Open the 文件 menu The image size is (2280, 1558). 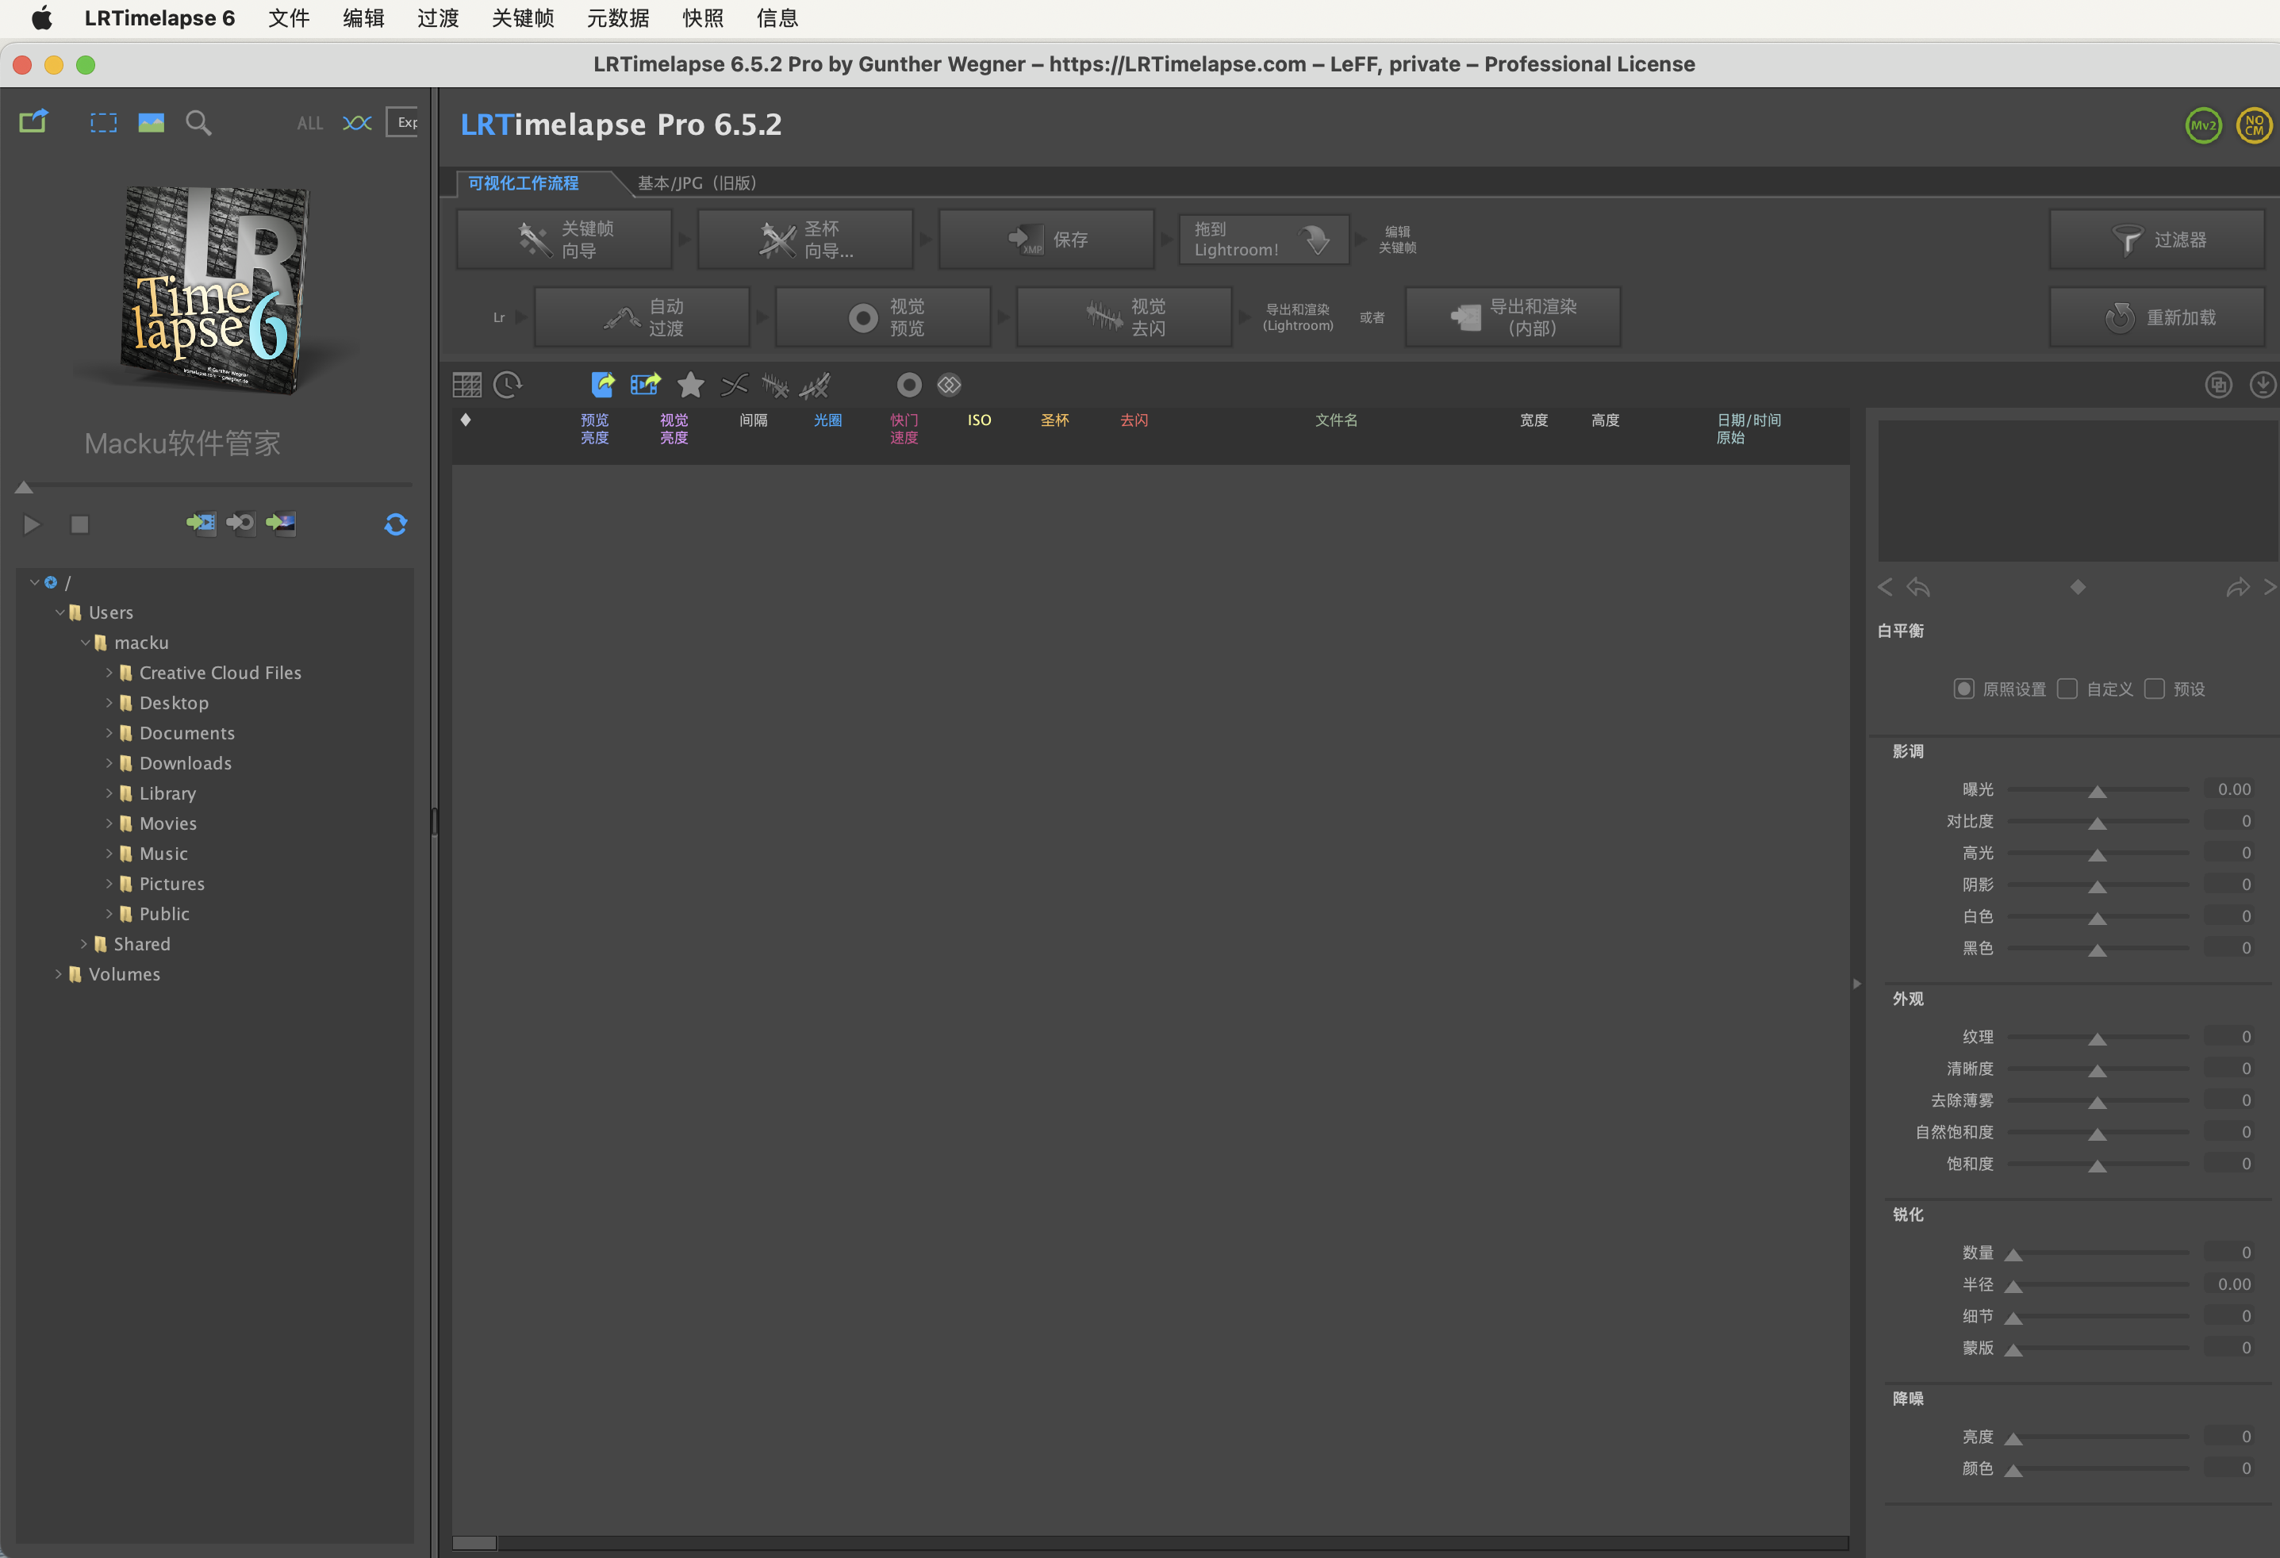[x=289, y=18]
